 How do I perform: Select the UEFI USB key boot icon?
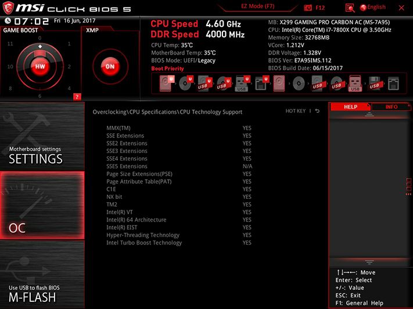[x=242, y=83]
